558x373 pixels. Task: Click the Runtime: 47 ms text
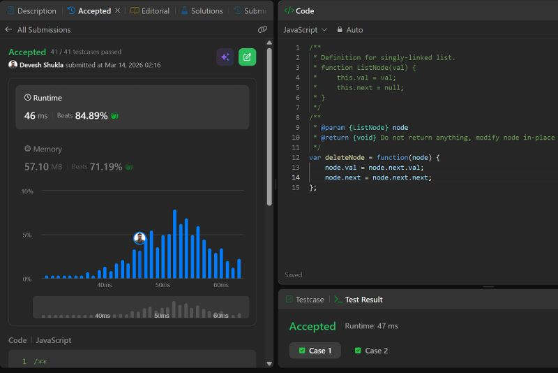pos(371,326)
